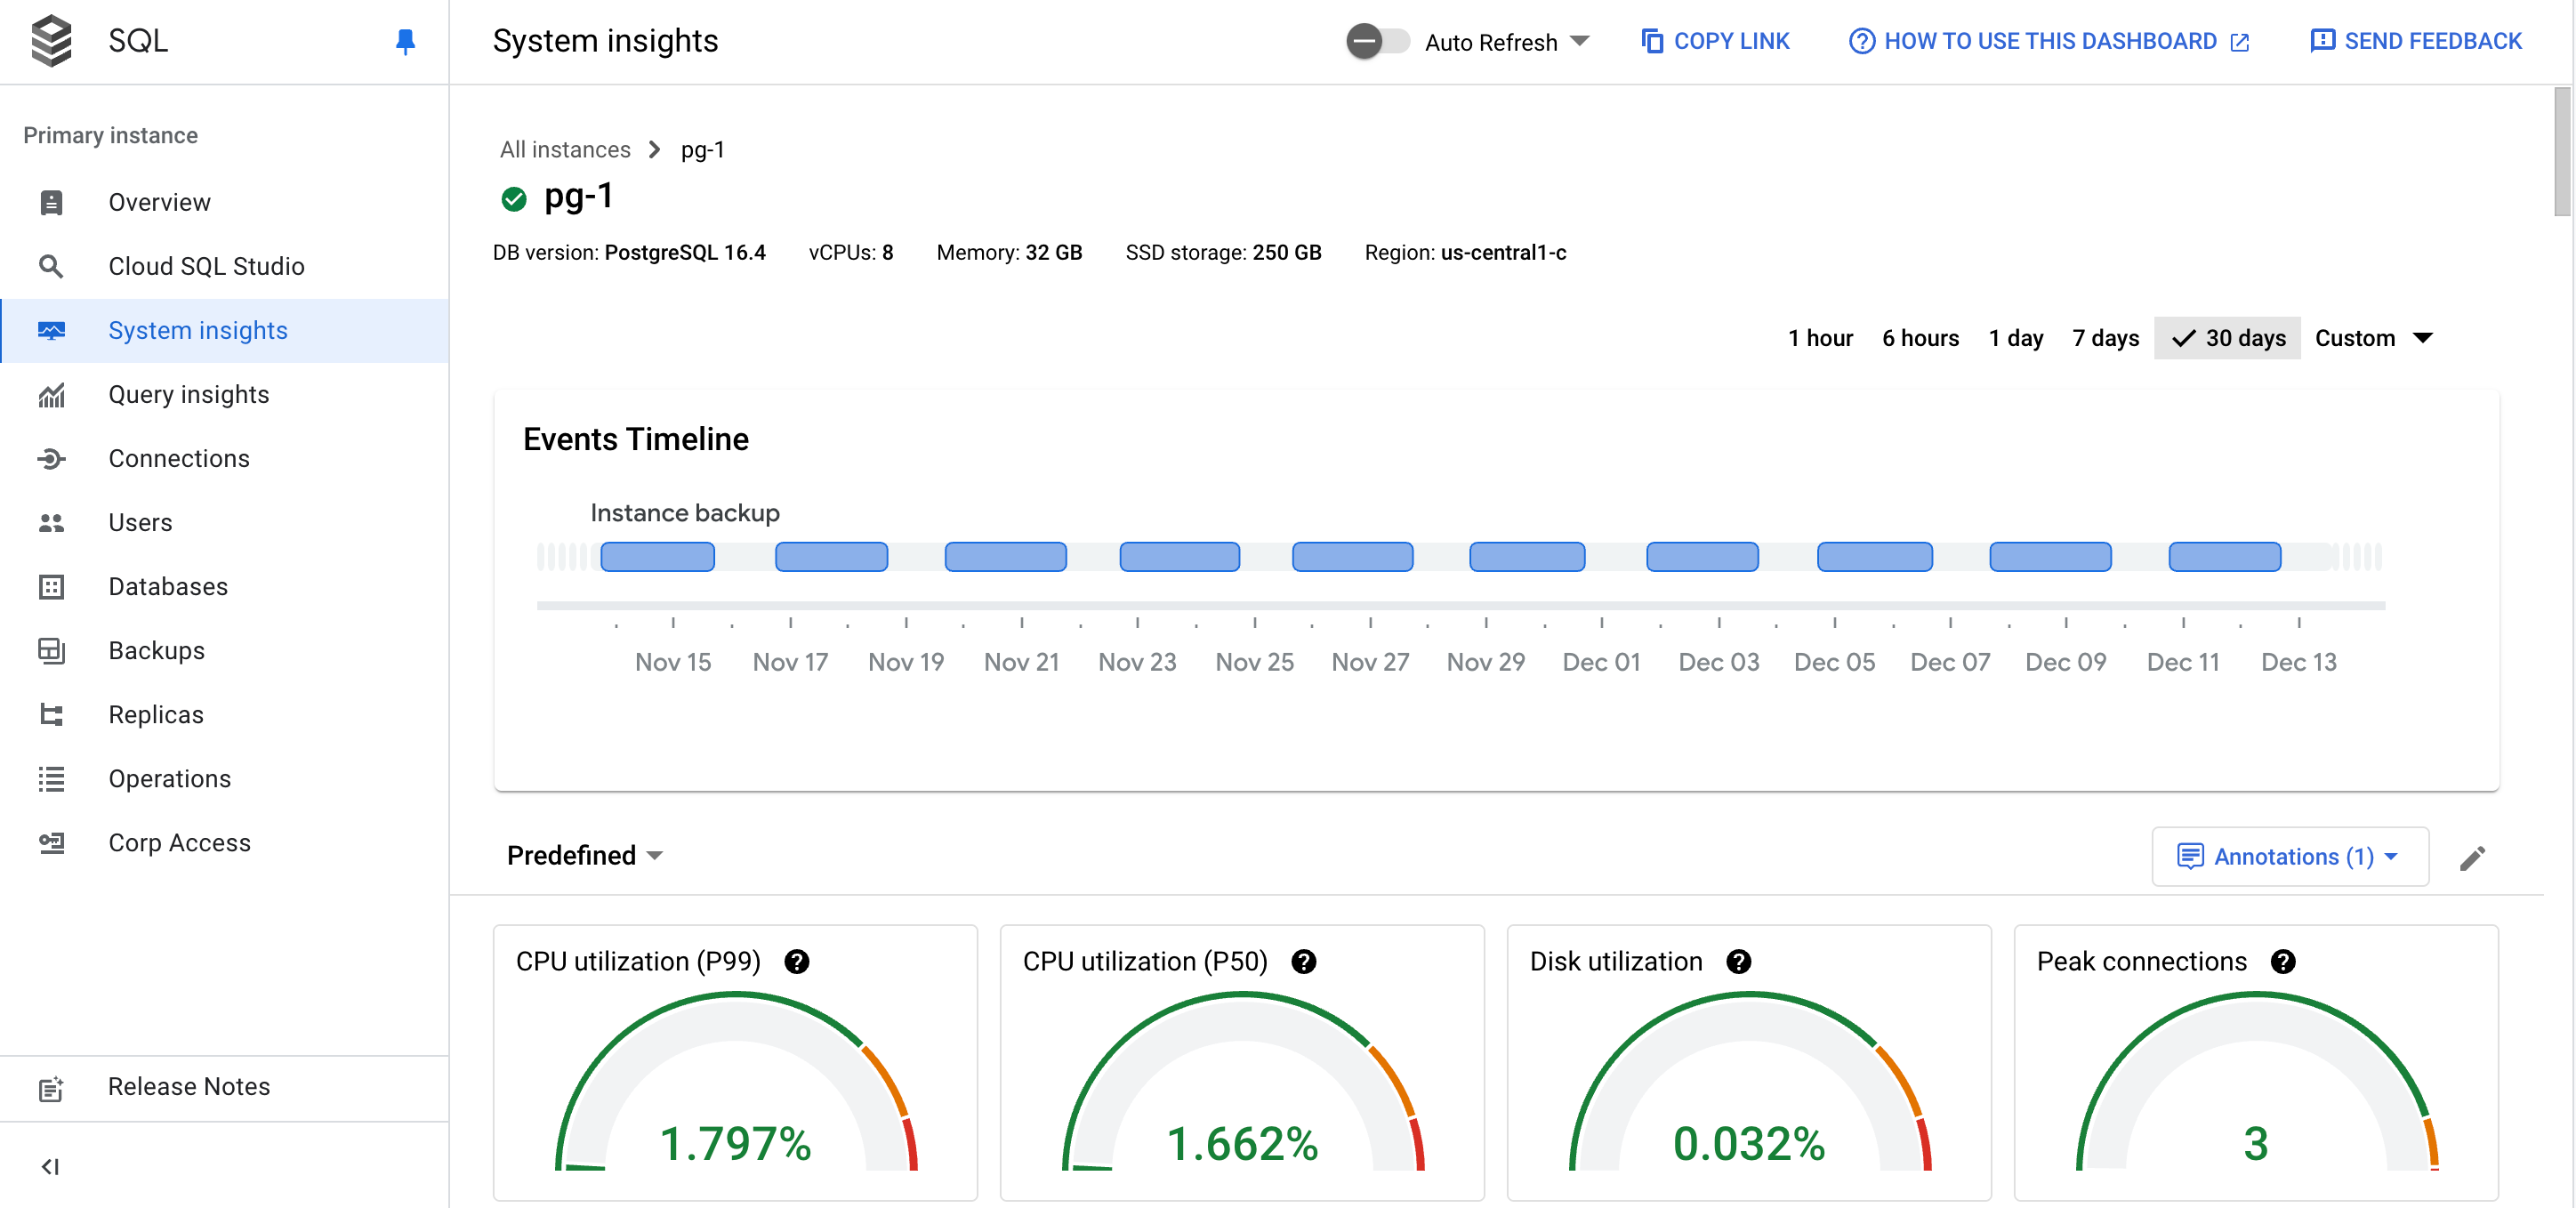The height and width of the screenshot is (1208, 2576).
Task: Click the Overview sidebar icon
Action: coord(51,200)
